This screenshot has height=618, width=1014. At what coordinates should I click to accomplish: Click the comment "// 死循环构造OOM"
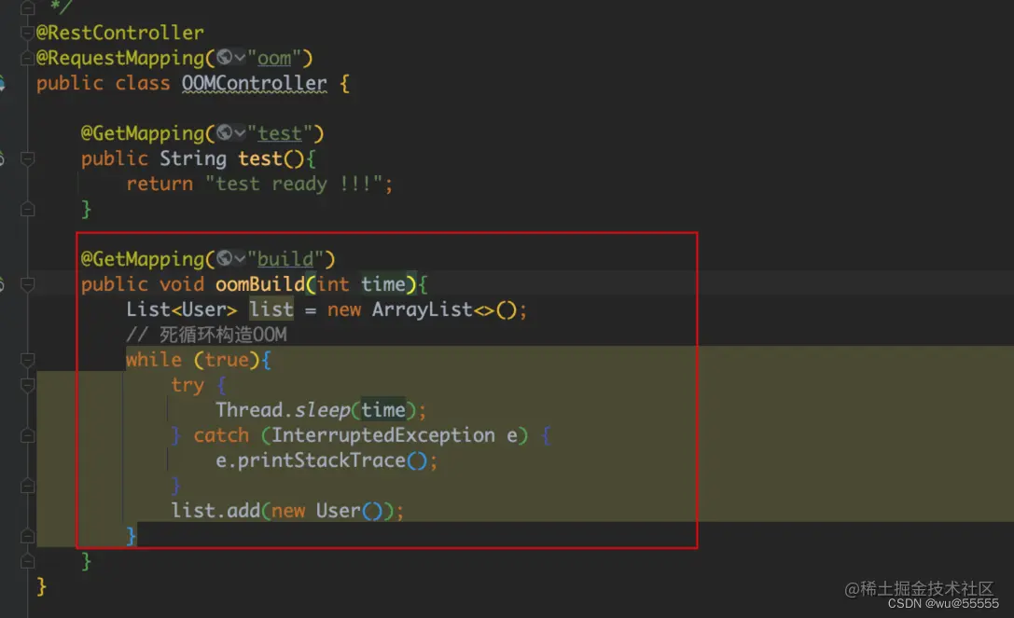click(x=206, y=335)
